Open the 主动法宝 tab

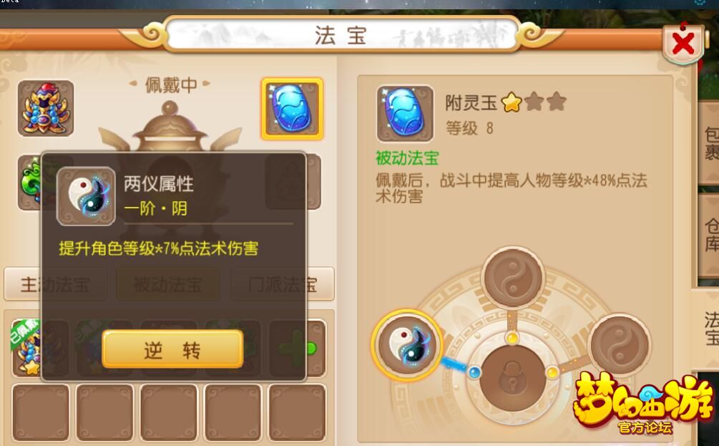tap(56, 284)
